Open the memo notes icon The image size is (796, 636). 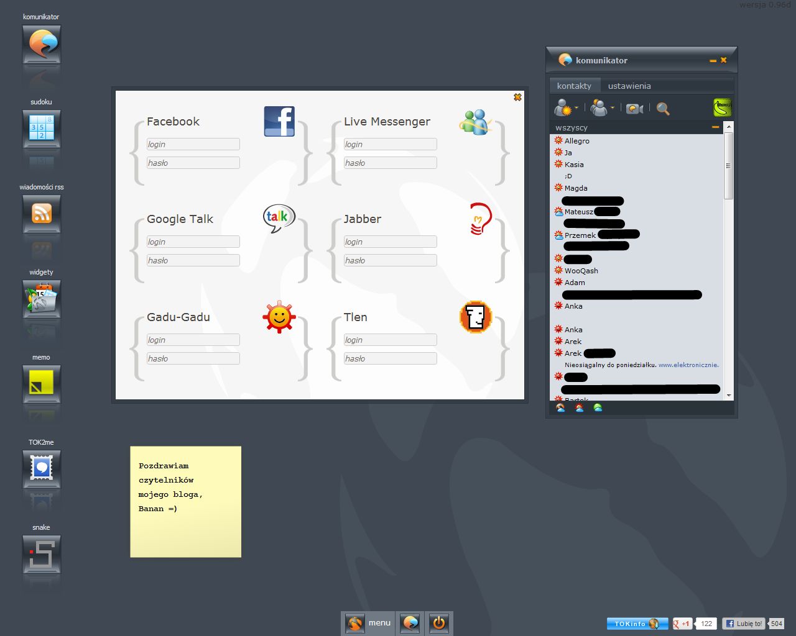(42, 384)
